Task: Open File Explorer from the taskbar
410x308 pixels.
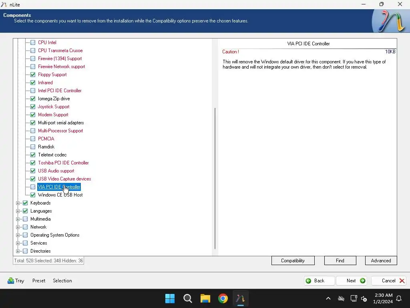Action: (x=205, y=298)
